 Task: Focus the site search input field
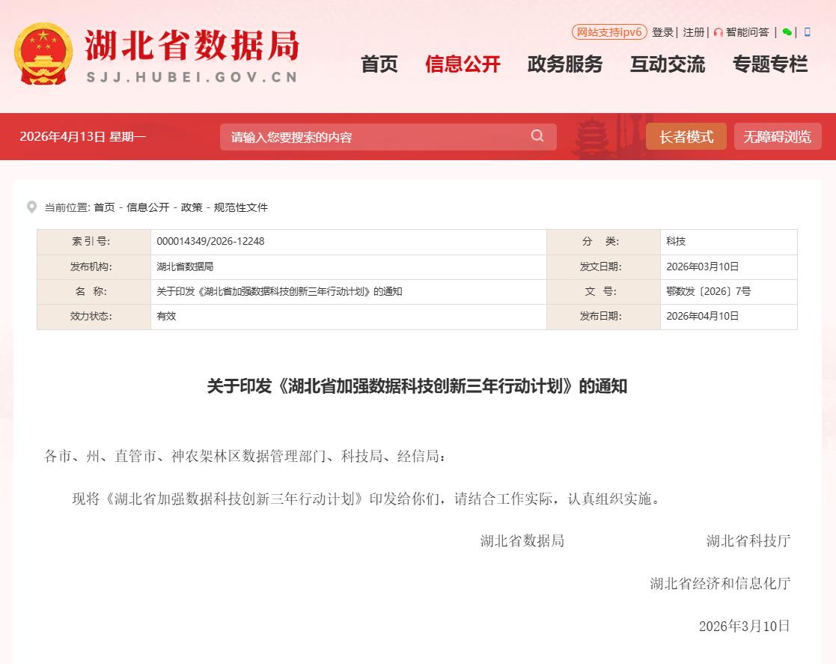(x=374, y=137)
